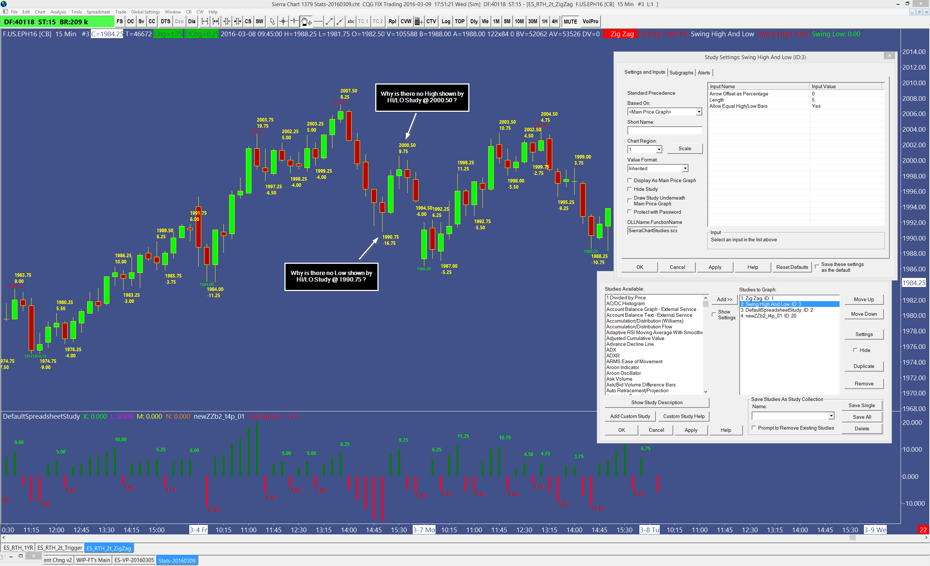Open the Analysis menu
Viewport: 930px width, 566px height.
coord(58,12)
